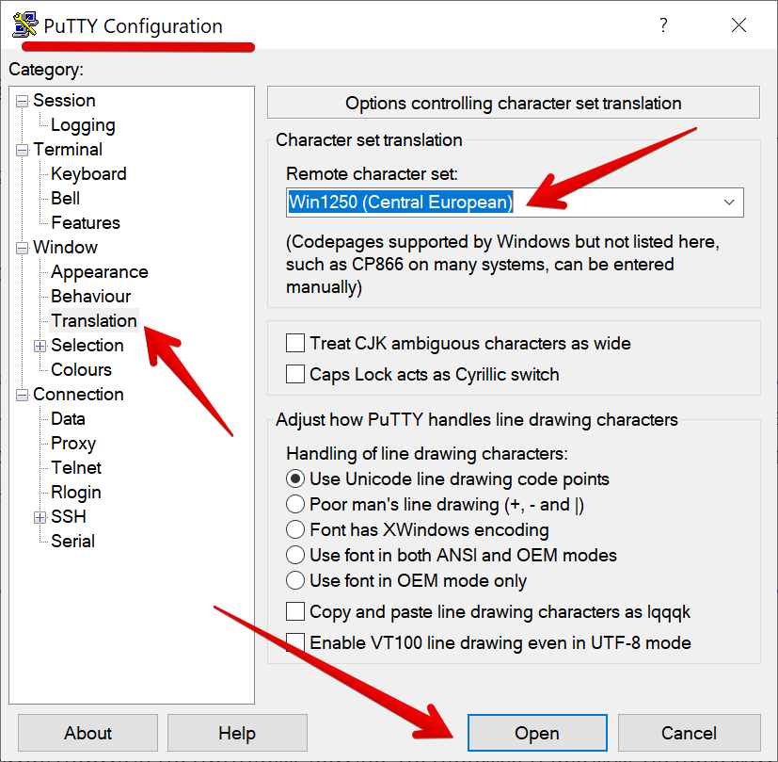
Task: Open Appearance settings category
Action: [99, 271]
